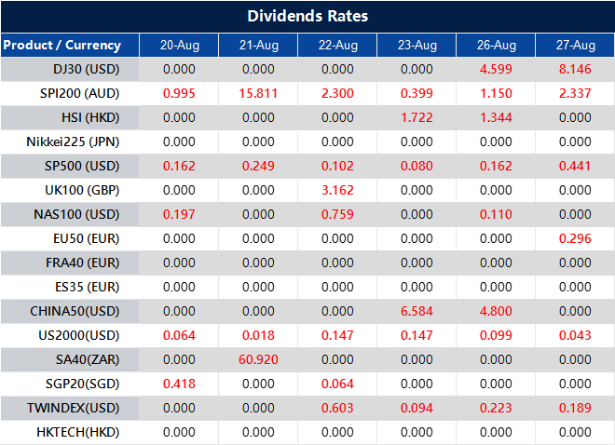Select the 6.584 value for CHINA50
615x445 pixels.
(417, 311)
